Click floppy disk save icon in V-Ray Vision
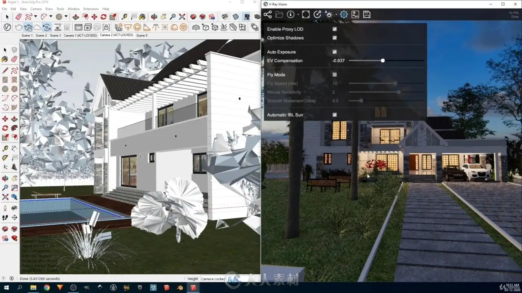Viewport: 522px width, 293px height. tap(367, 15)
